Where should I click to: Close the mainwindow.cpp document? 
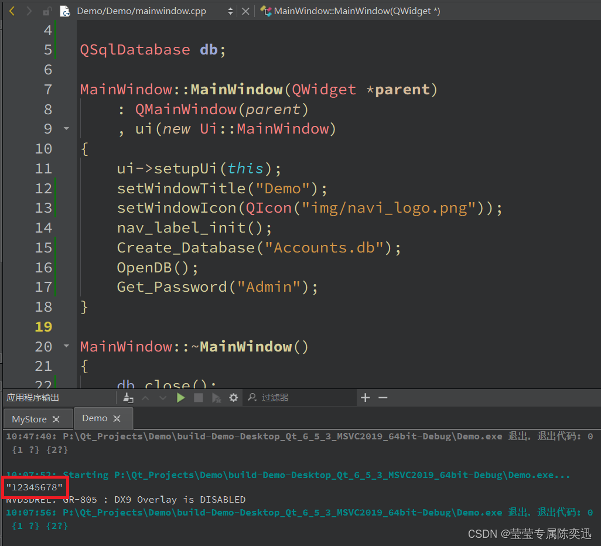245,11
